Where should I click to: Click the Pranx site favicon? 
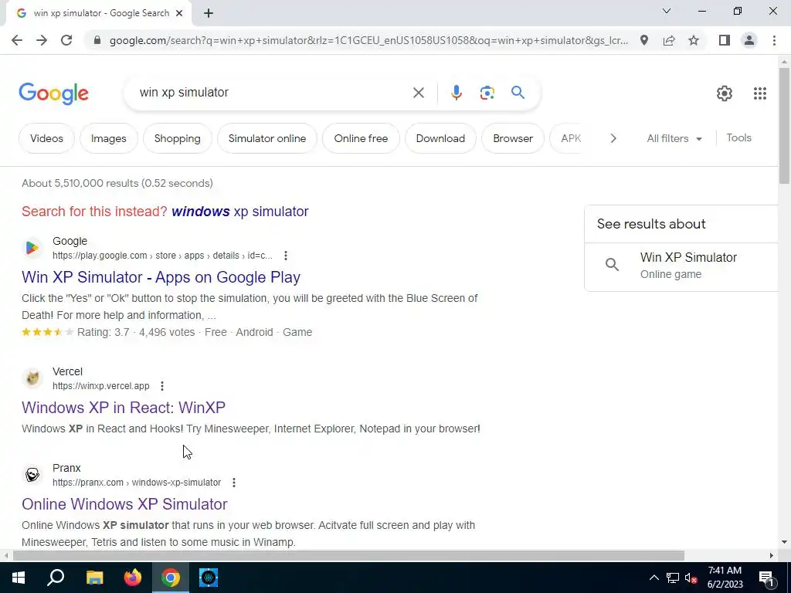32,475
